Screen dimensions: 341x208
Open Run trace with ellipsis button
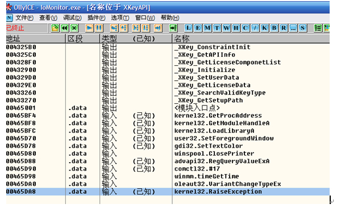point(293,28)
